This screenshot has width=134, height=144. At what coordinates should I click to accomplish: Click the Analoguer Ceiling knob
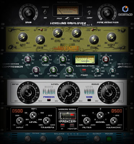point(94,40)
